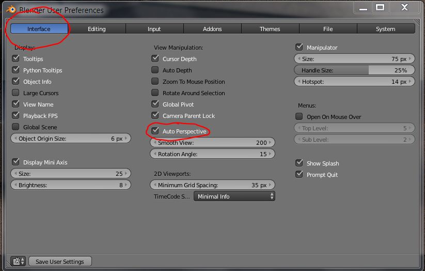
Task: Increase Object Origin Size with right arrow
Action: pyautogui.click(x=126, y=139)
